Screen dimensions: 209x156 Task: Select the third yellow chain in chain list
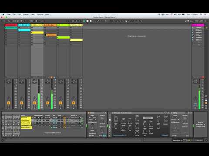26,123
